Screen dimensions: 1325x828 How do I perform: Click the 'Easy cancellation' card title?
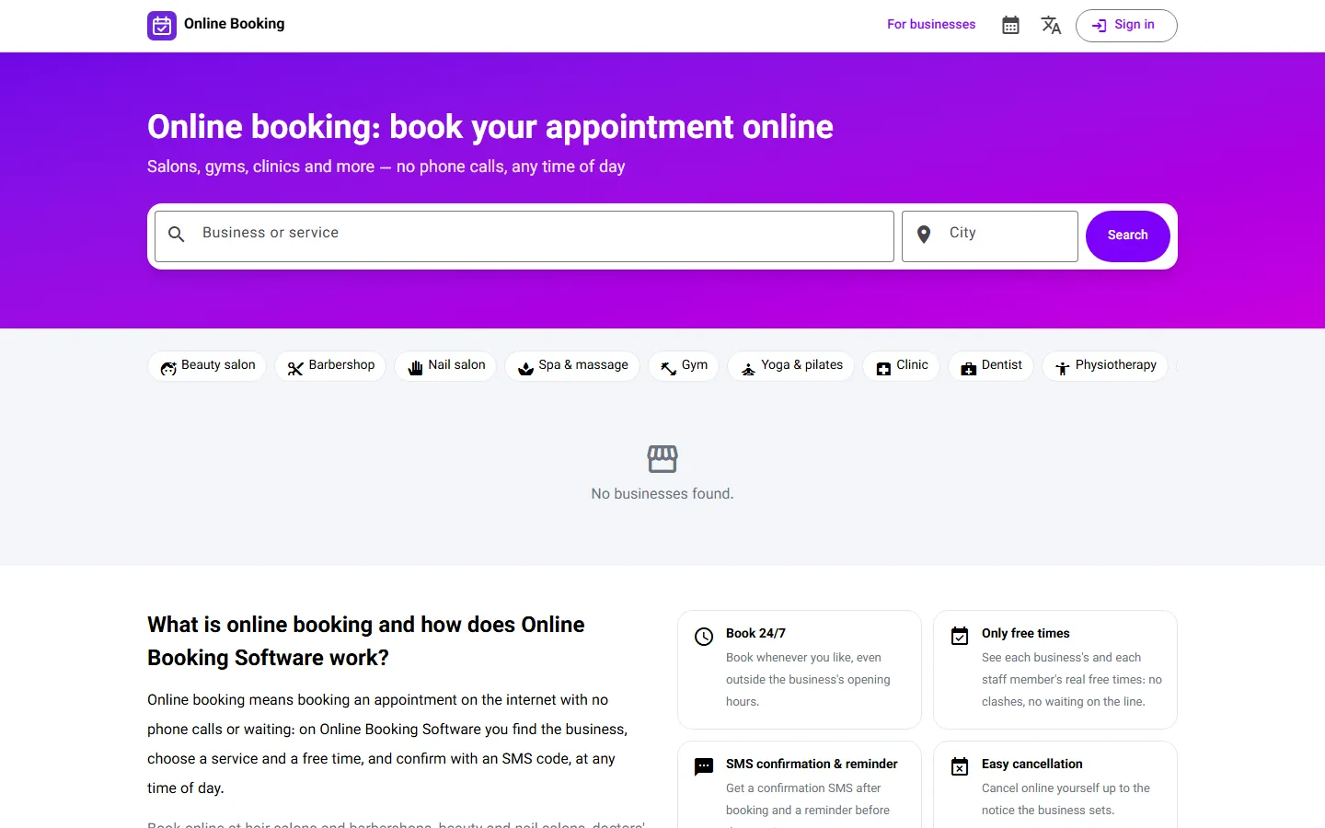coord(1032,765)
